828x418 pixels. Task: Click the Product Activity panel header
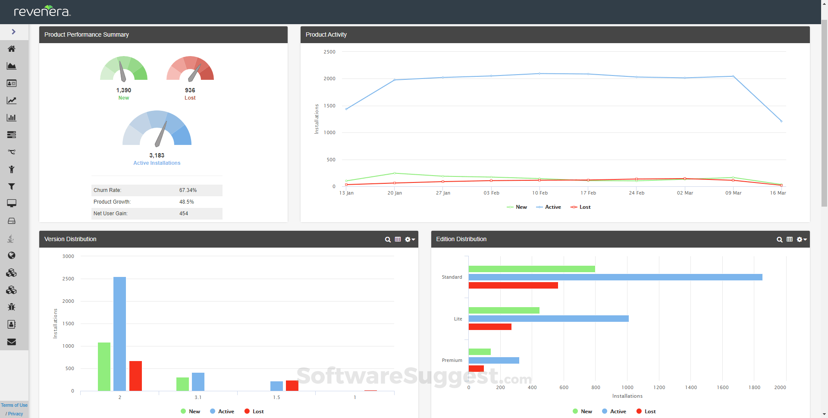[326, 35]
